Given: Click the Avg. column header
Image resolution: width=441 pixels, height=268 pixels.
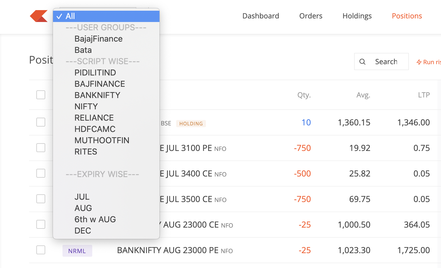Looking at the screenshot, I should 363,95.
